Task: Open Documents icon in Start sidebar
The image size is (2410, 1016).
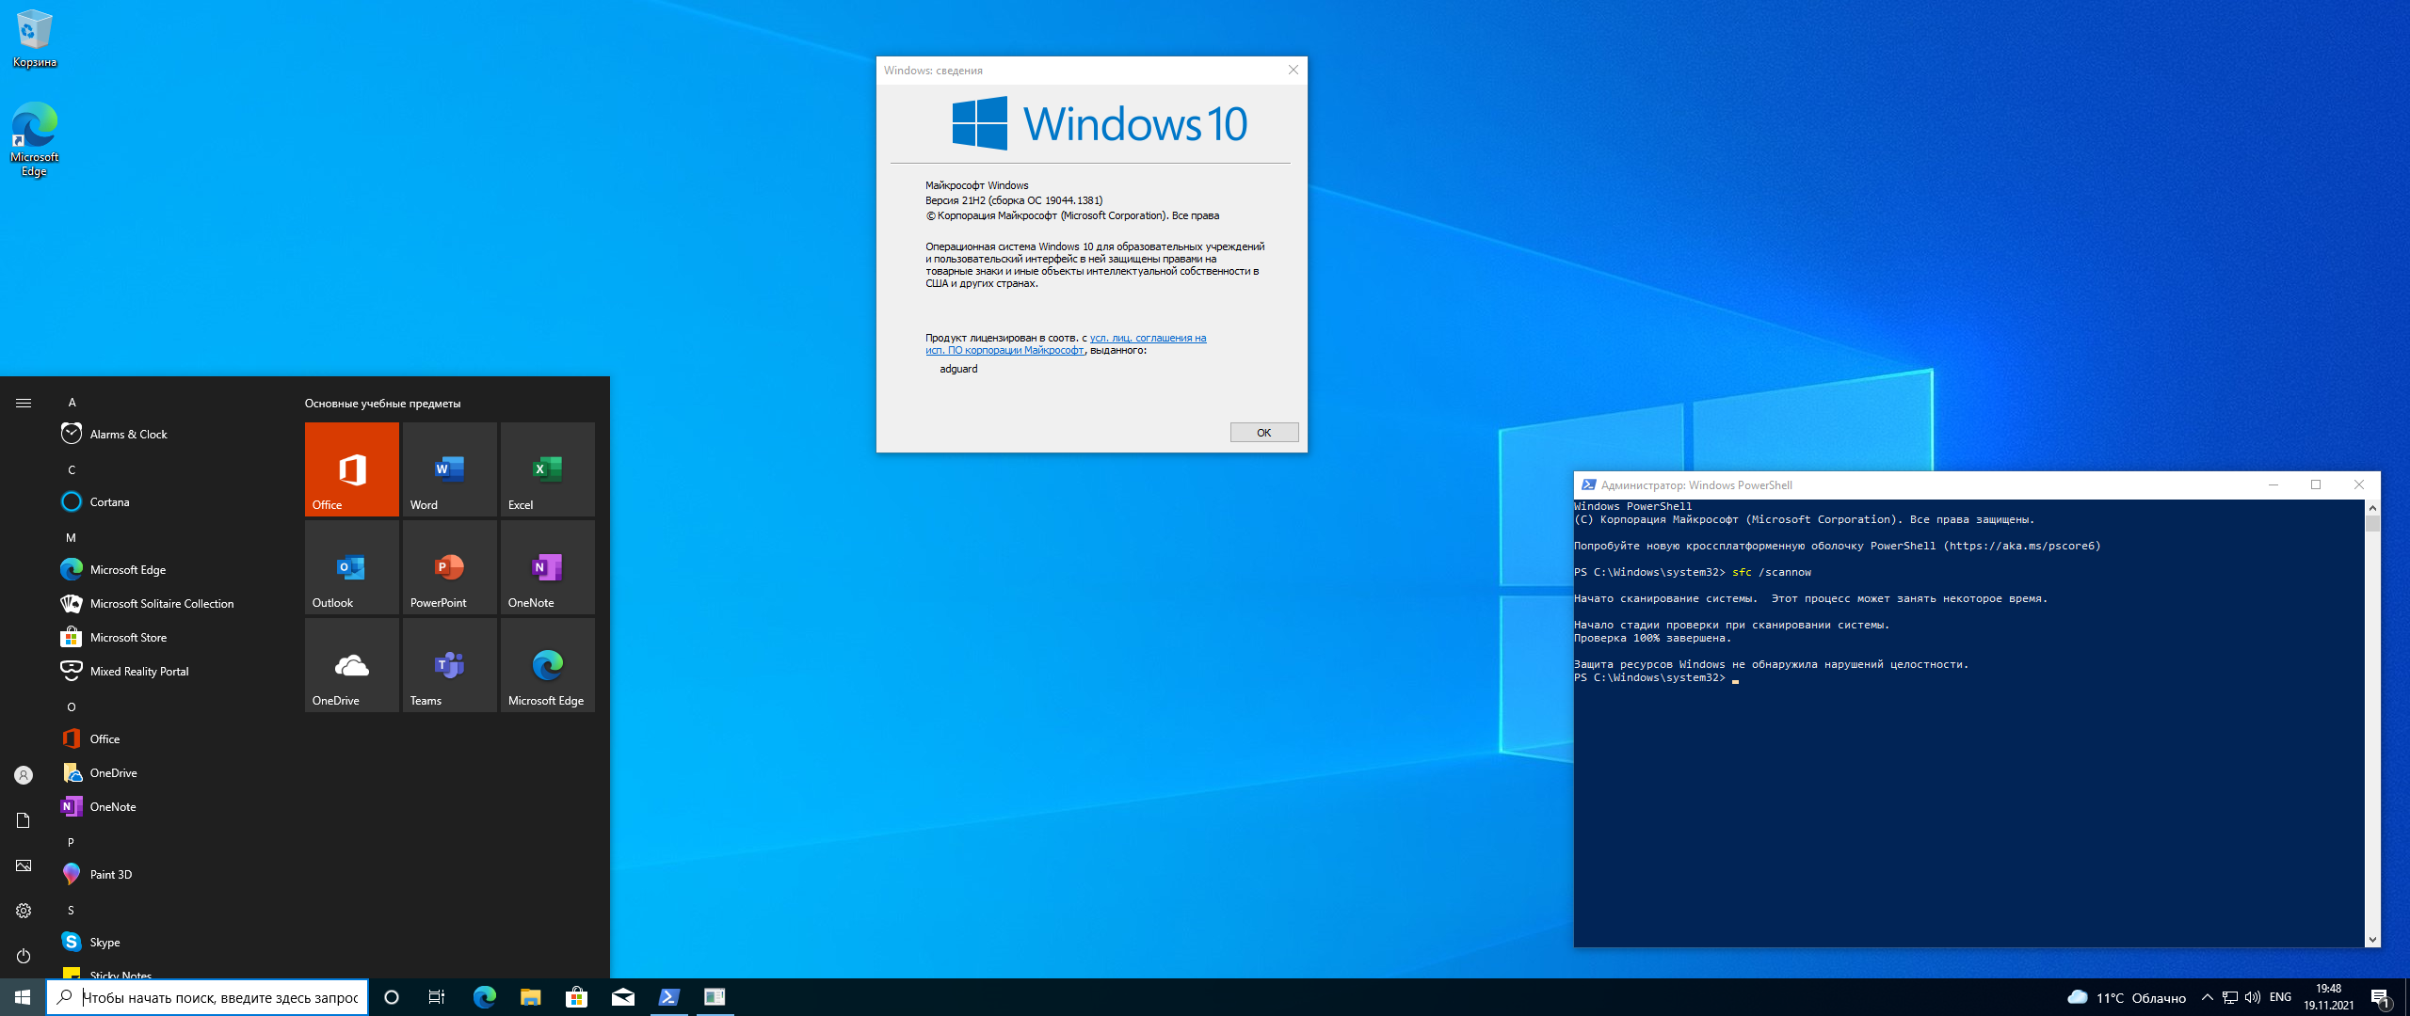Action: point(24,820)
